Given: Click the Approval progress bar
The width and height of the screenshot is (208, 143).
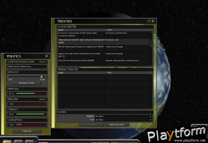Looking at the screenshot, I should (31, 94).
